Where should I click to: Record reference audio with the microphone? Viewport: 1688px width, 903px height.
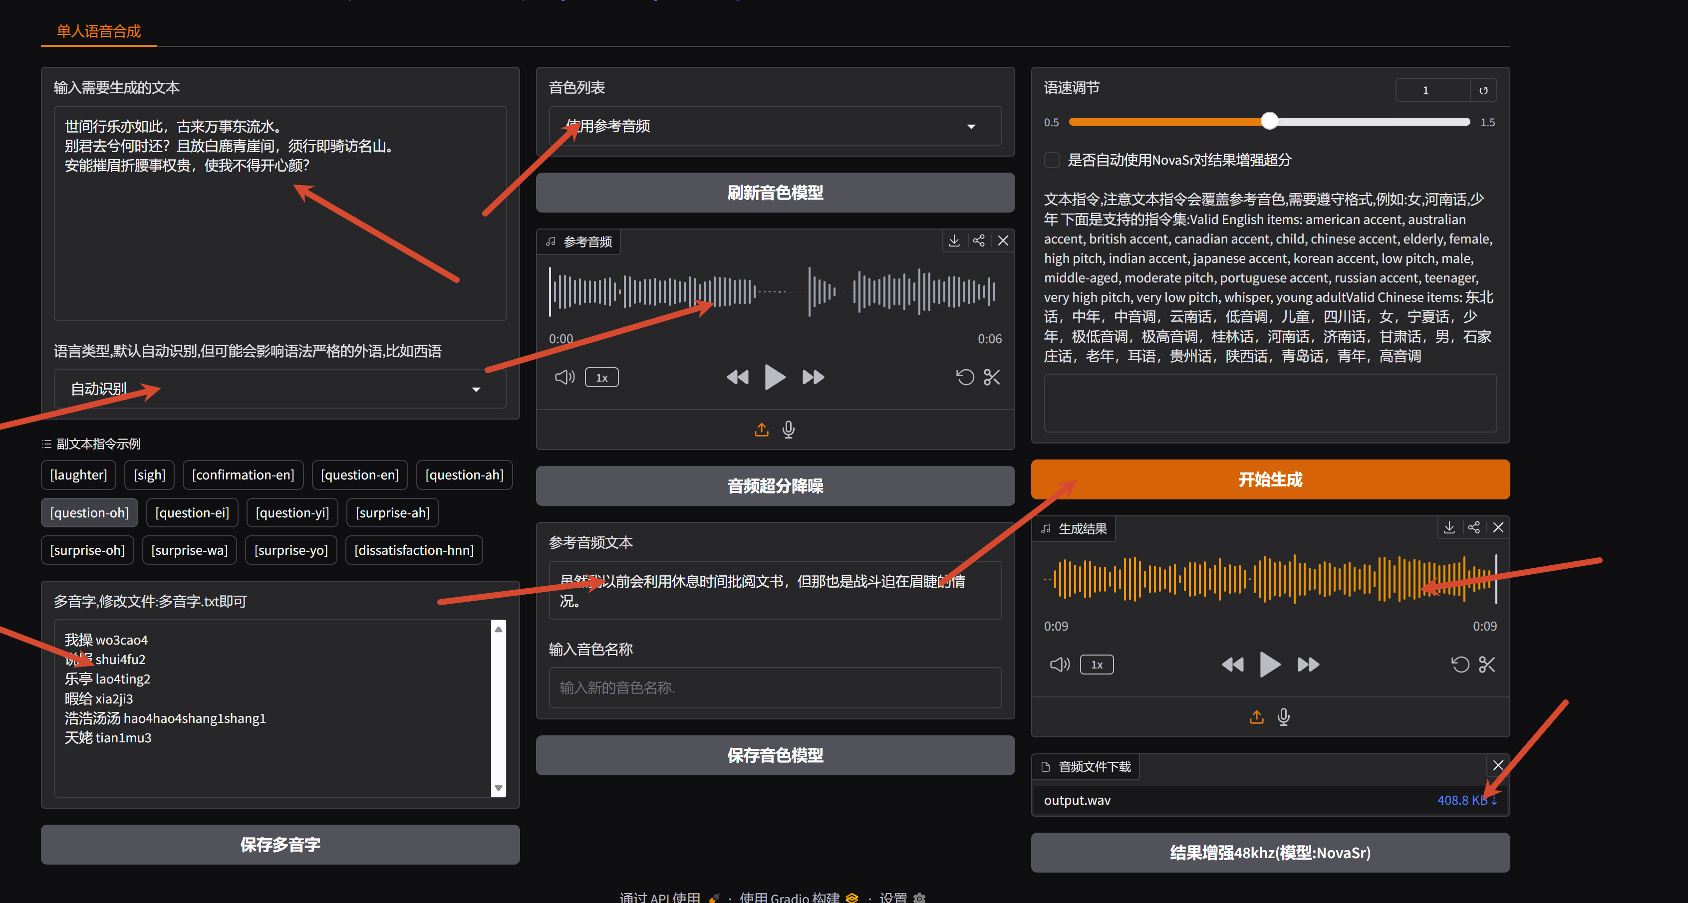788,429
